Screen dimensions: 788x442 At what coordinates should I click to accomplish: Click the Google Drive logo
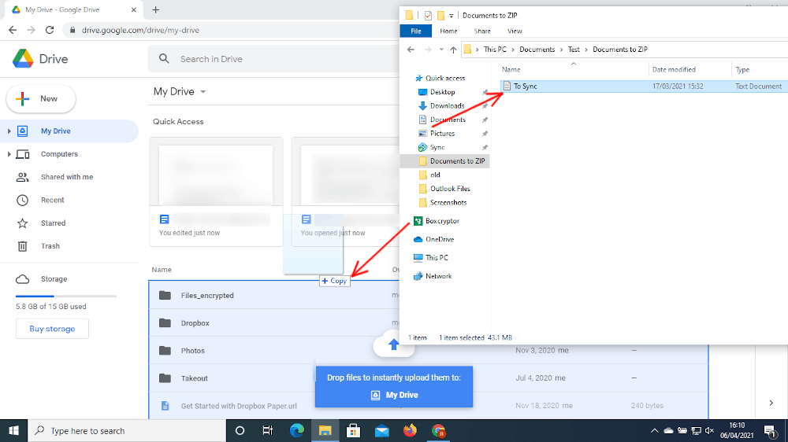click(x=23, y=59)
